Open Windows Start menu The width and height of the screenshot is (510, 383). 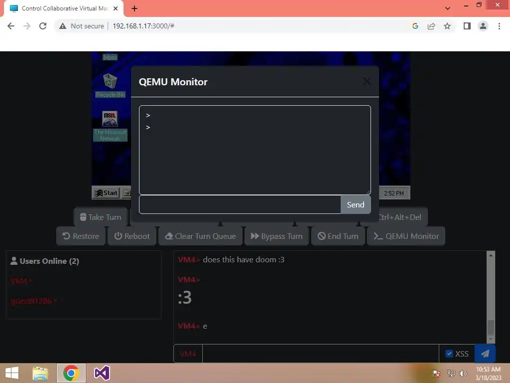12,373
